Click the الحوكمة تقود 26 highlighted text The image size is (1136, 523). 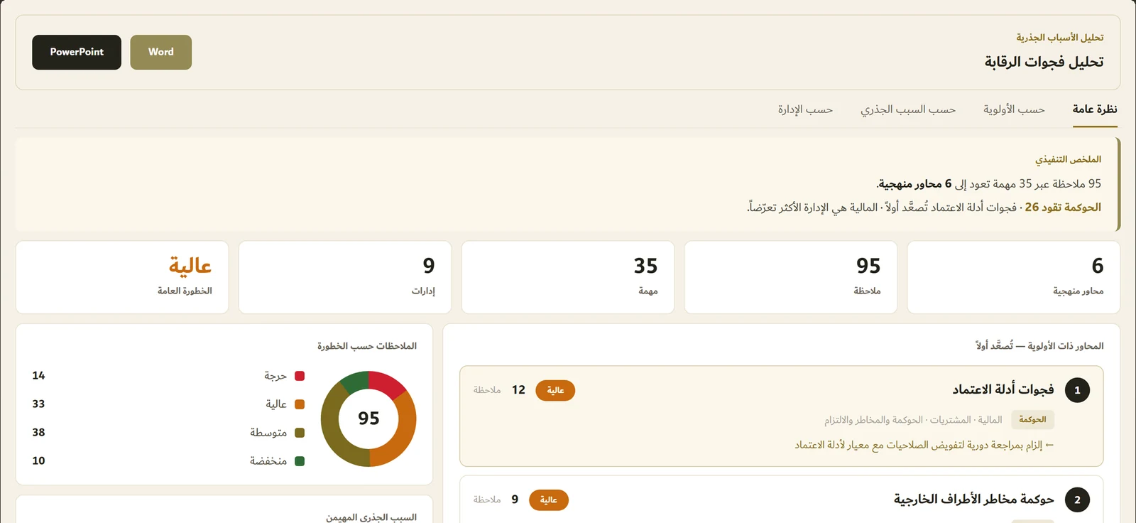[1063, 207]
